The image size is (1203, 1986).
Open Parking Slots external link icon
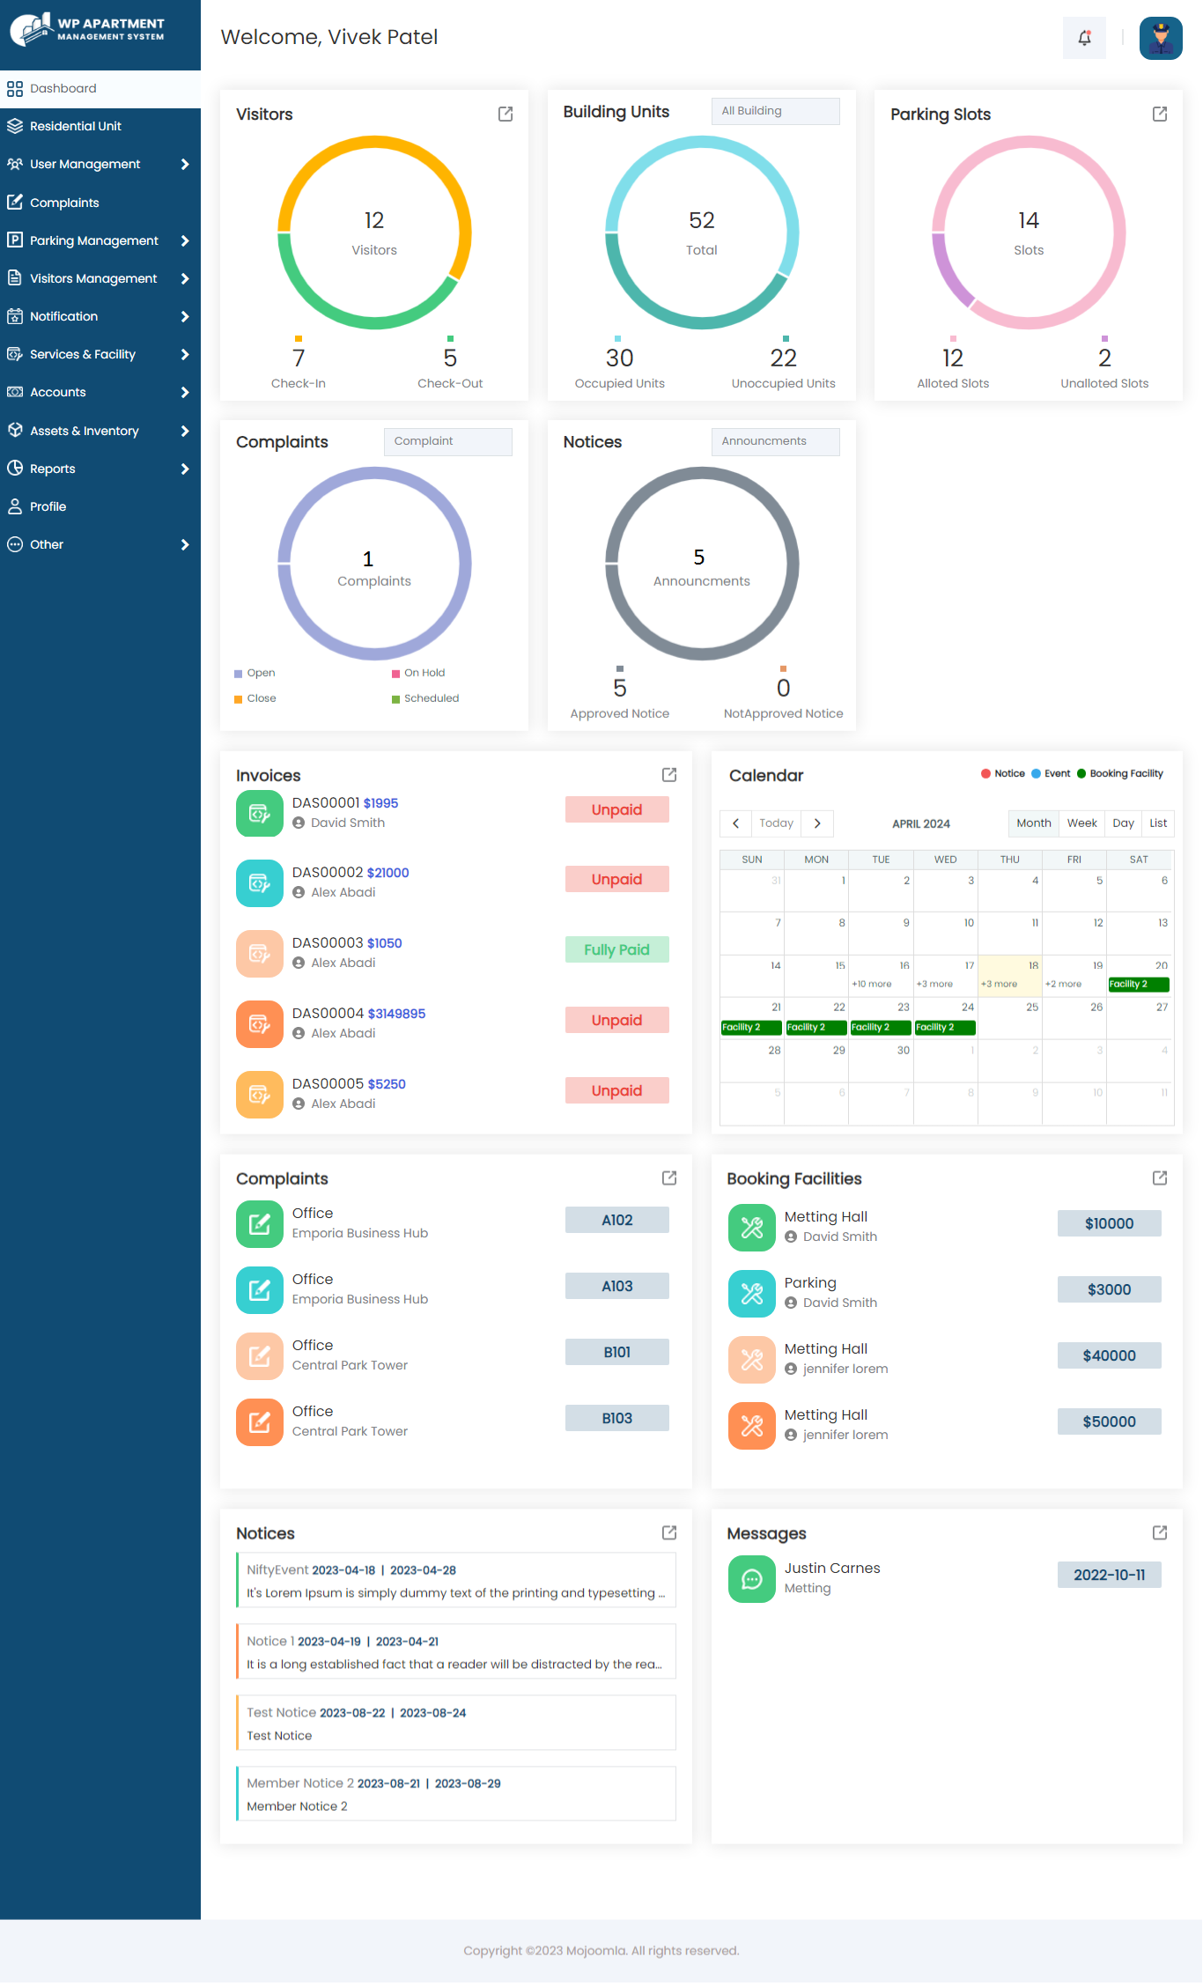tap(1160, 114)
